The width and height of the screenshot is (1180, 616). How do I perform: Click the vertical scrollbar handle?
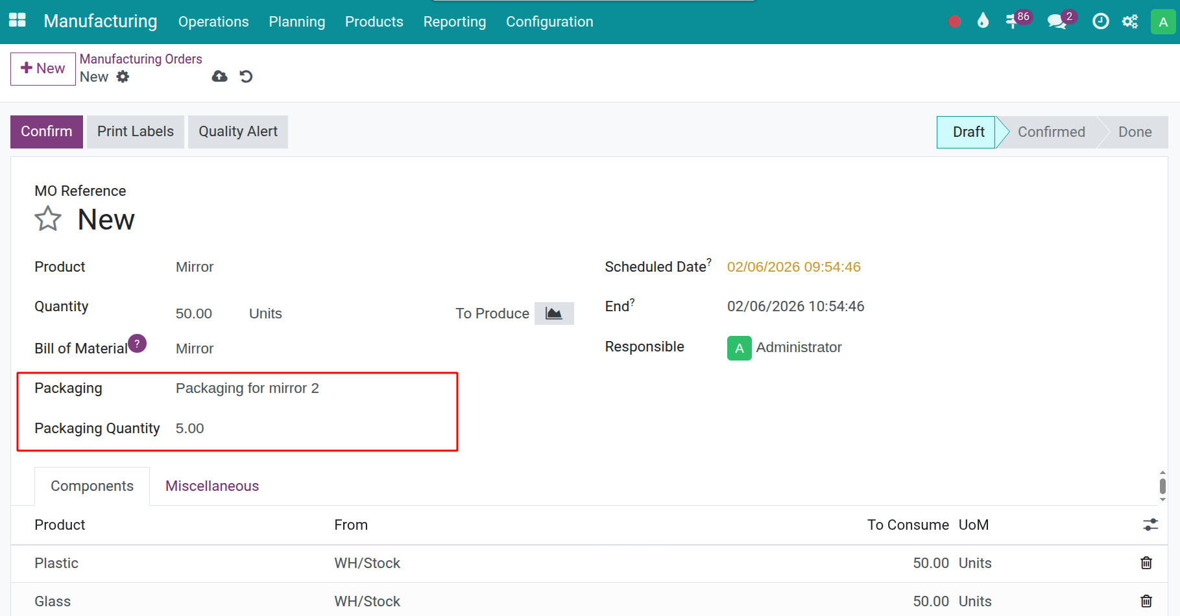click(x=1162, y=486)
